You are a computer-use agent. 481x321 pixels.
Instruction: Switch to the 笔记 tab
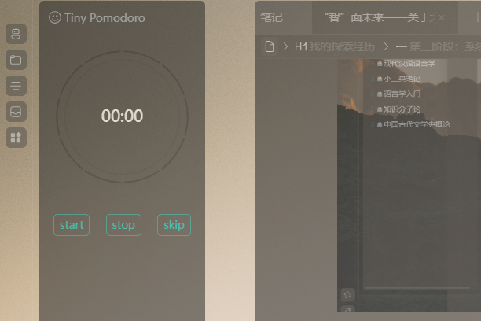pos(271,17)
